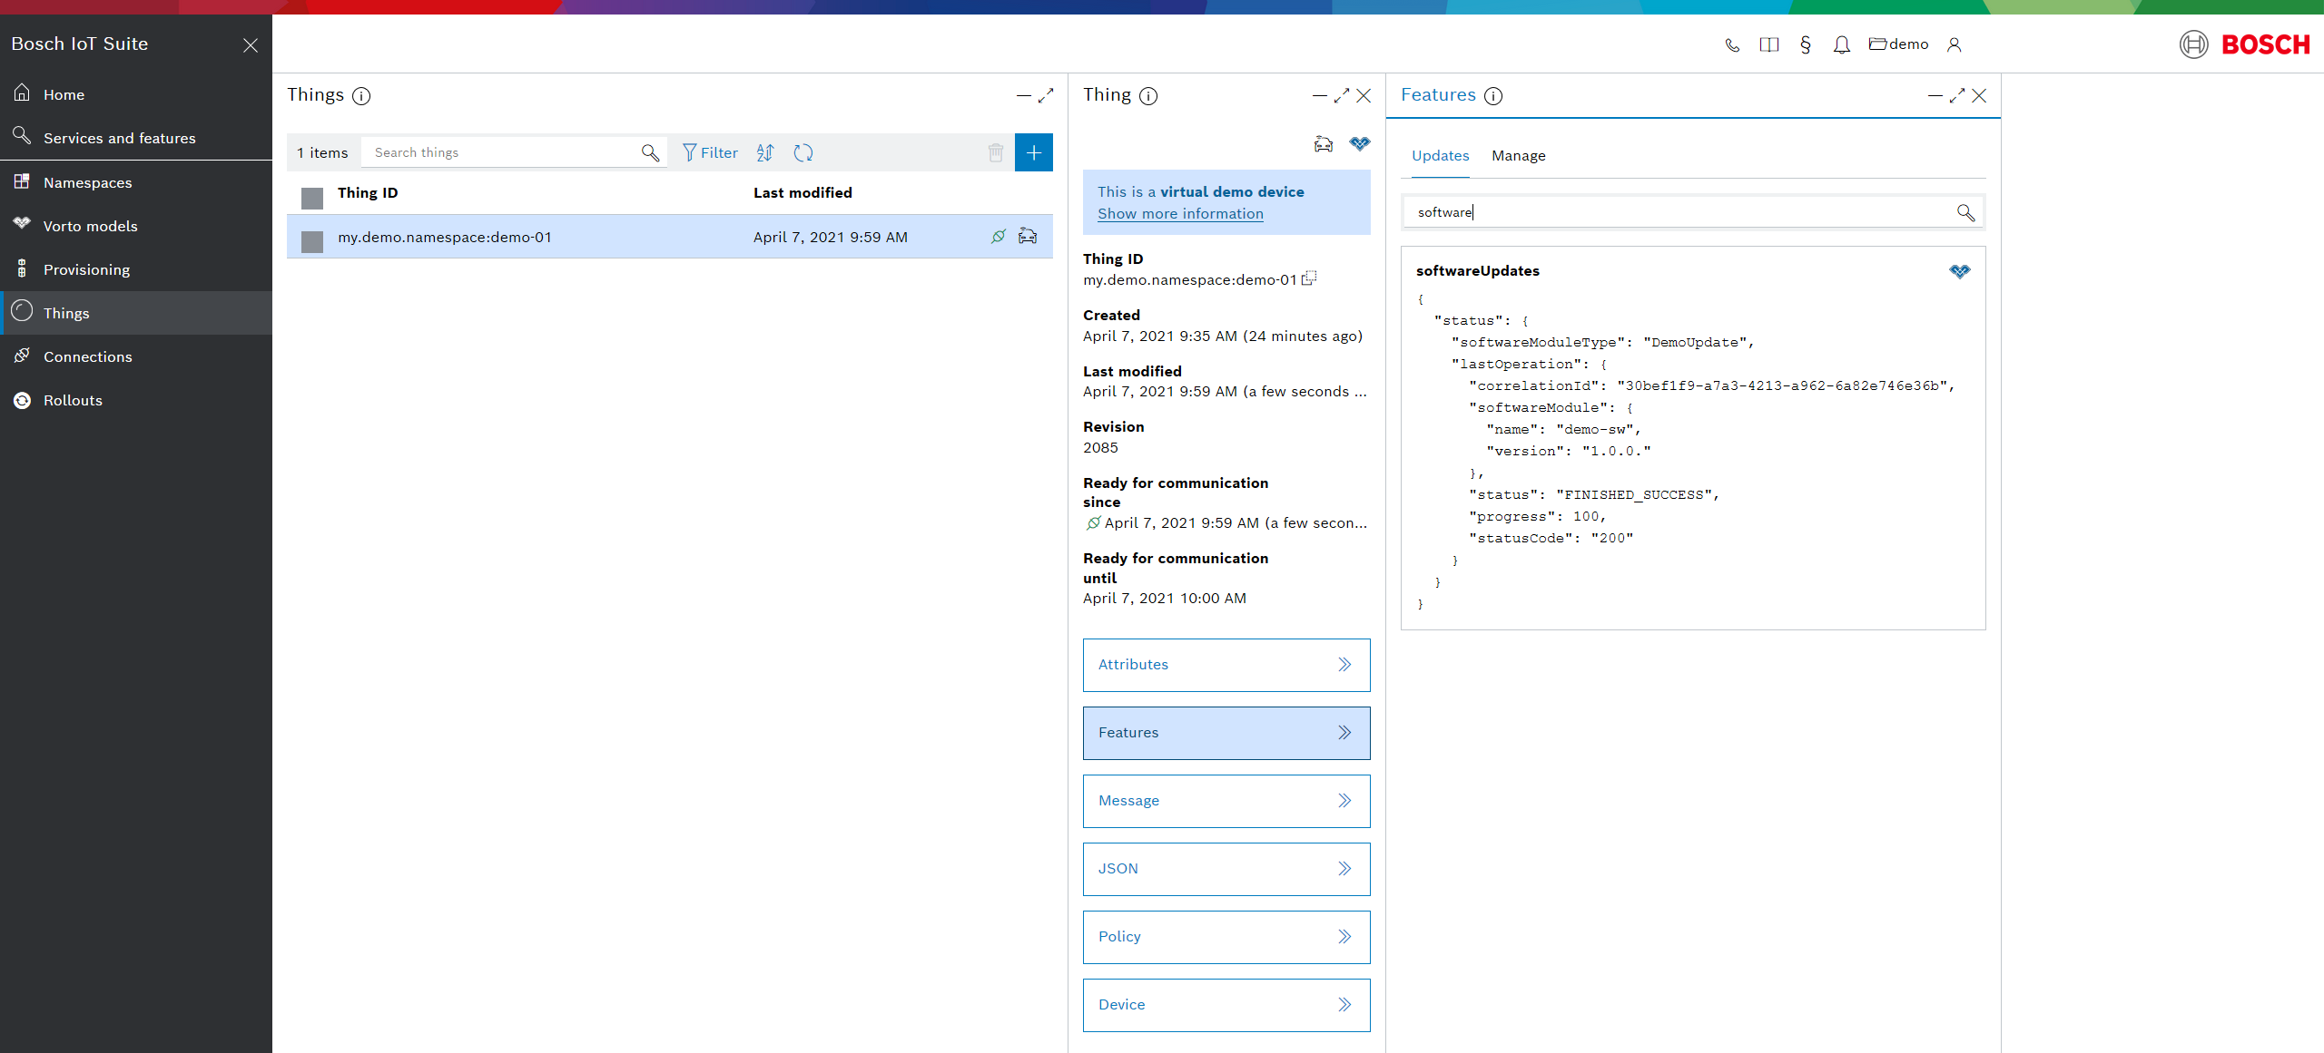This screenshot has height=1053, width=2324.
Task: Sort by Last modified column
Action: coord(803,192)
